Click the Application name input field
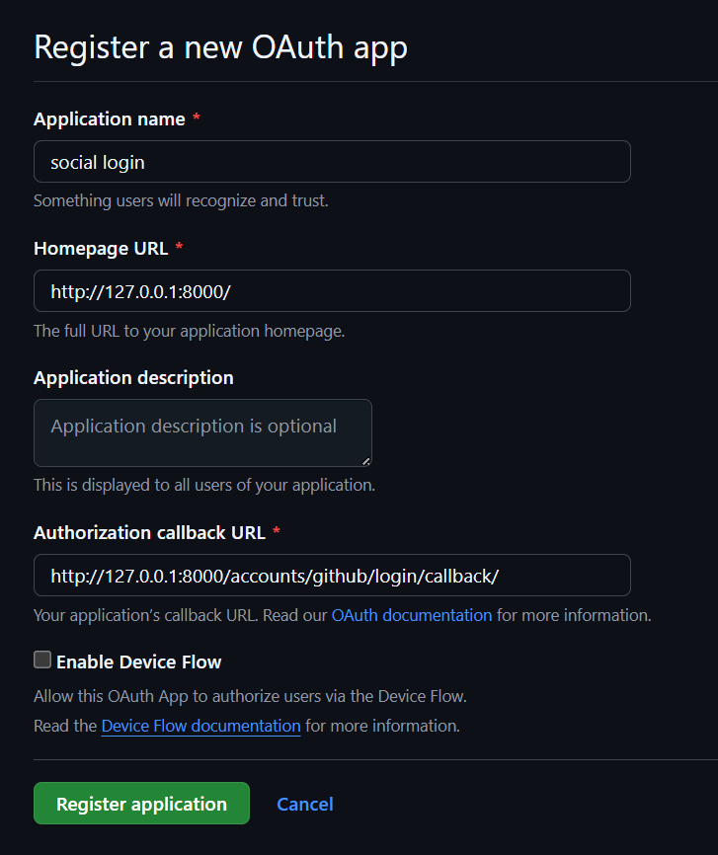The width and height of the screenshot is (718, 855). pos(332,161)
